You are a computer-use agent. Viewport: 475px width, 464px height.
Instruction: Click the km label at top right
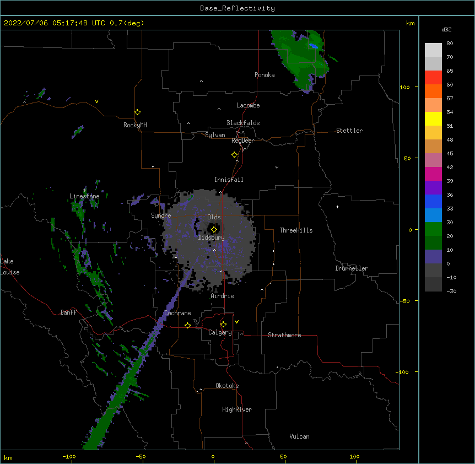(410, 23)
